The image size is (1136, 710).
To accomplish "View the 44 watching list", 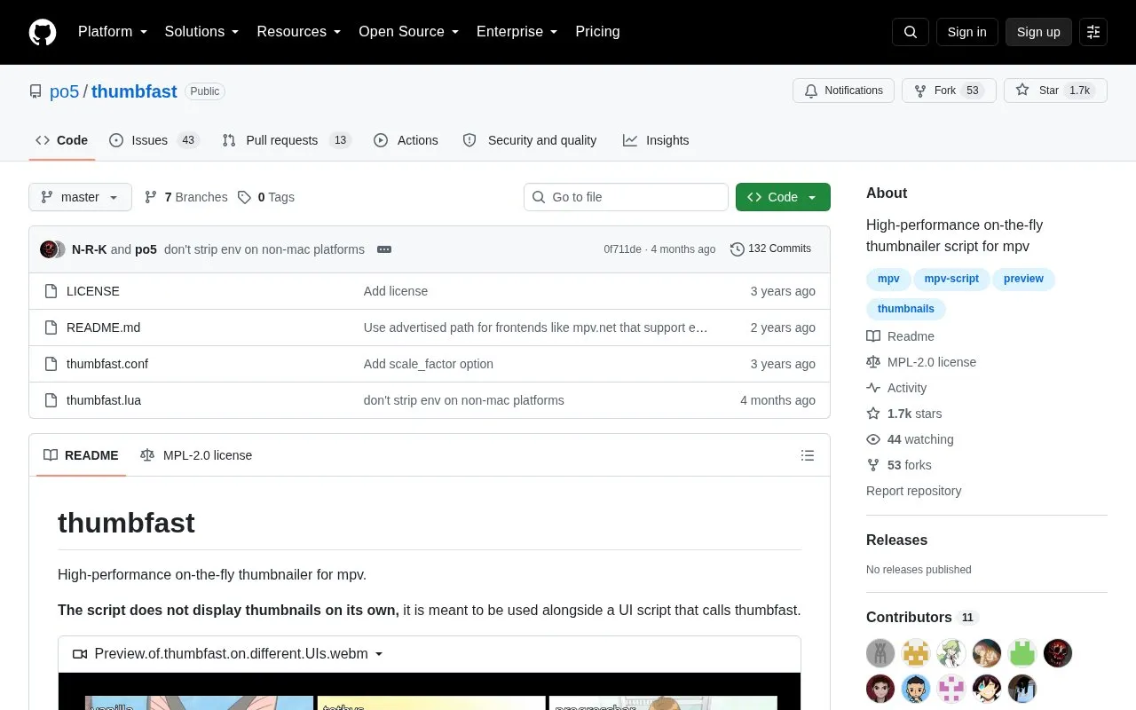I will 910,439.
